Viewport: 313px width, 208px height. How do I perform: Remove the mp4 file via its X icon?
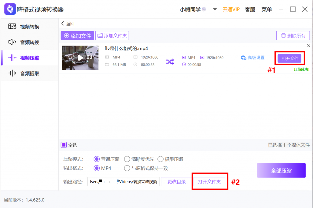308,45
